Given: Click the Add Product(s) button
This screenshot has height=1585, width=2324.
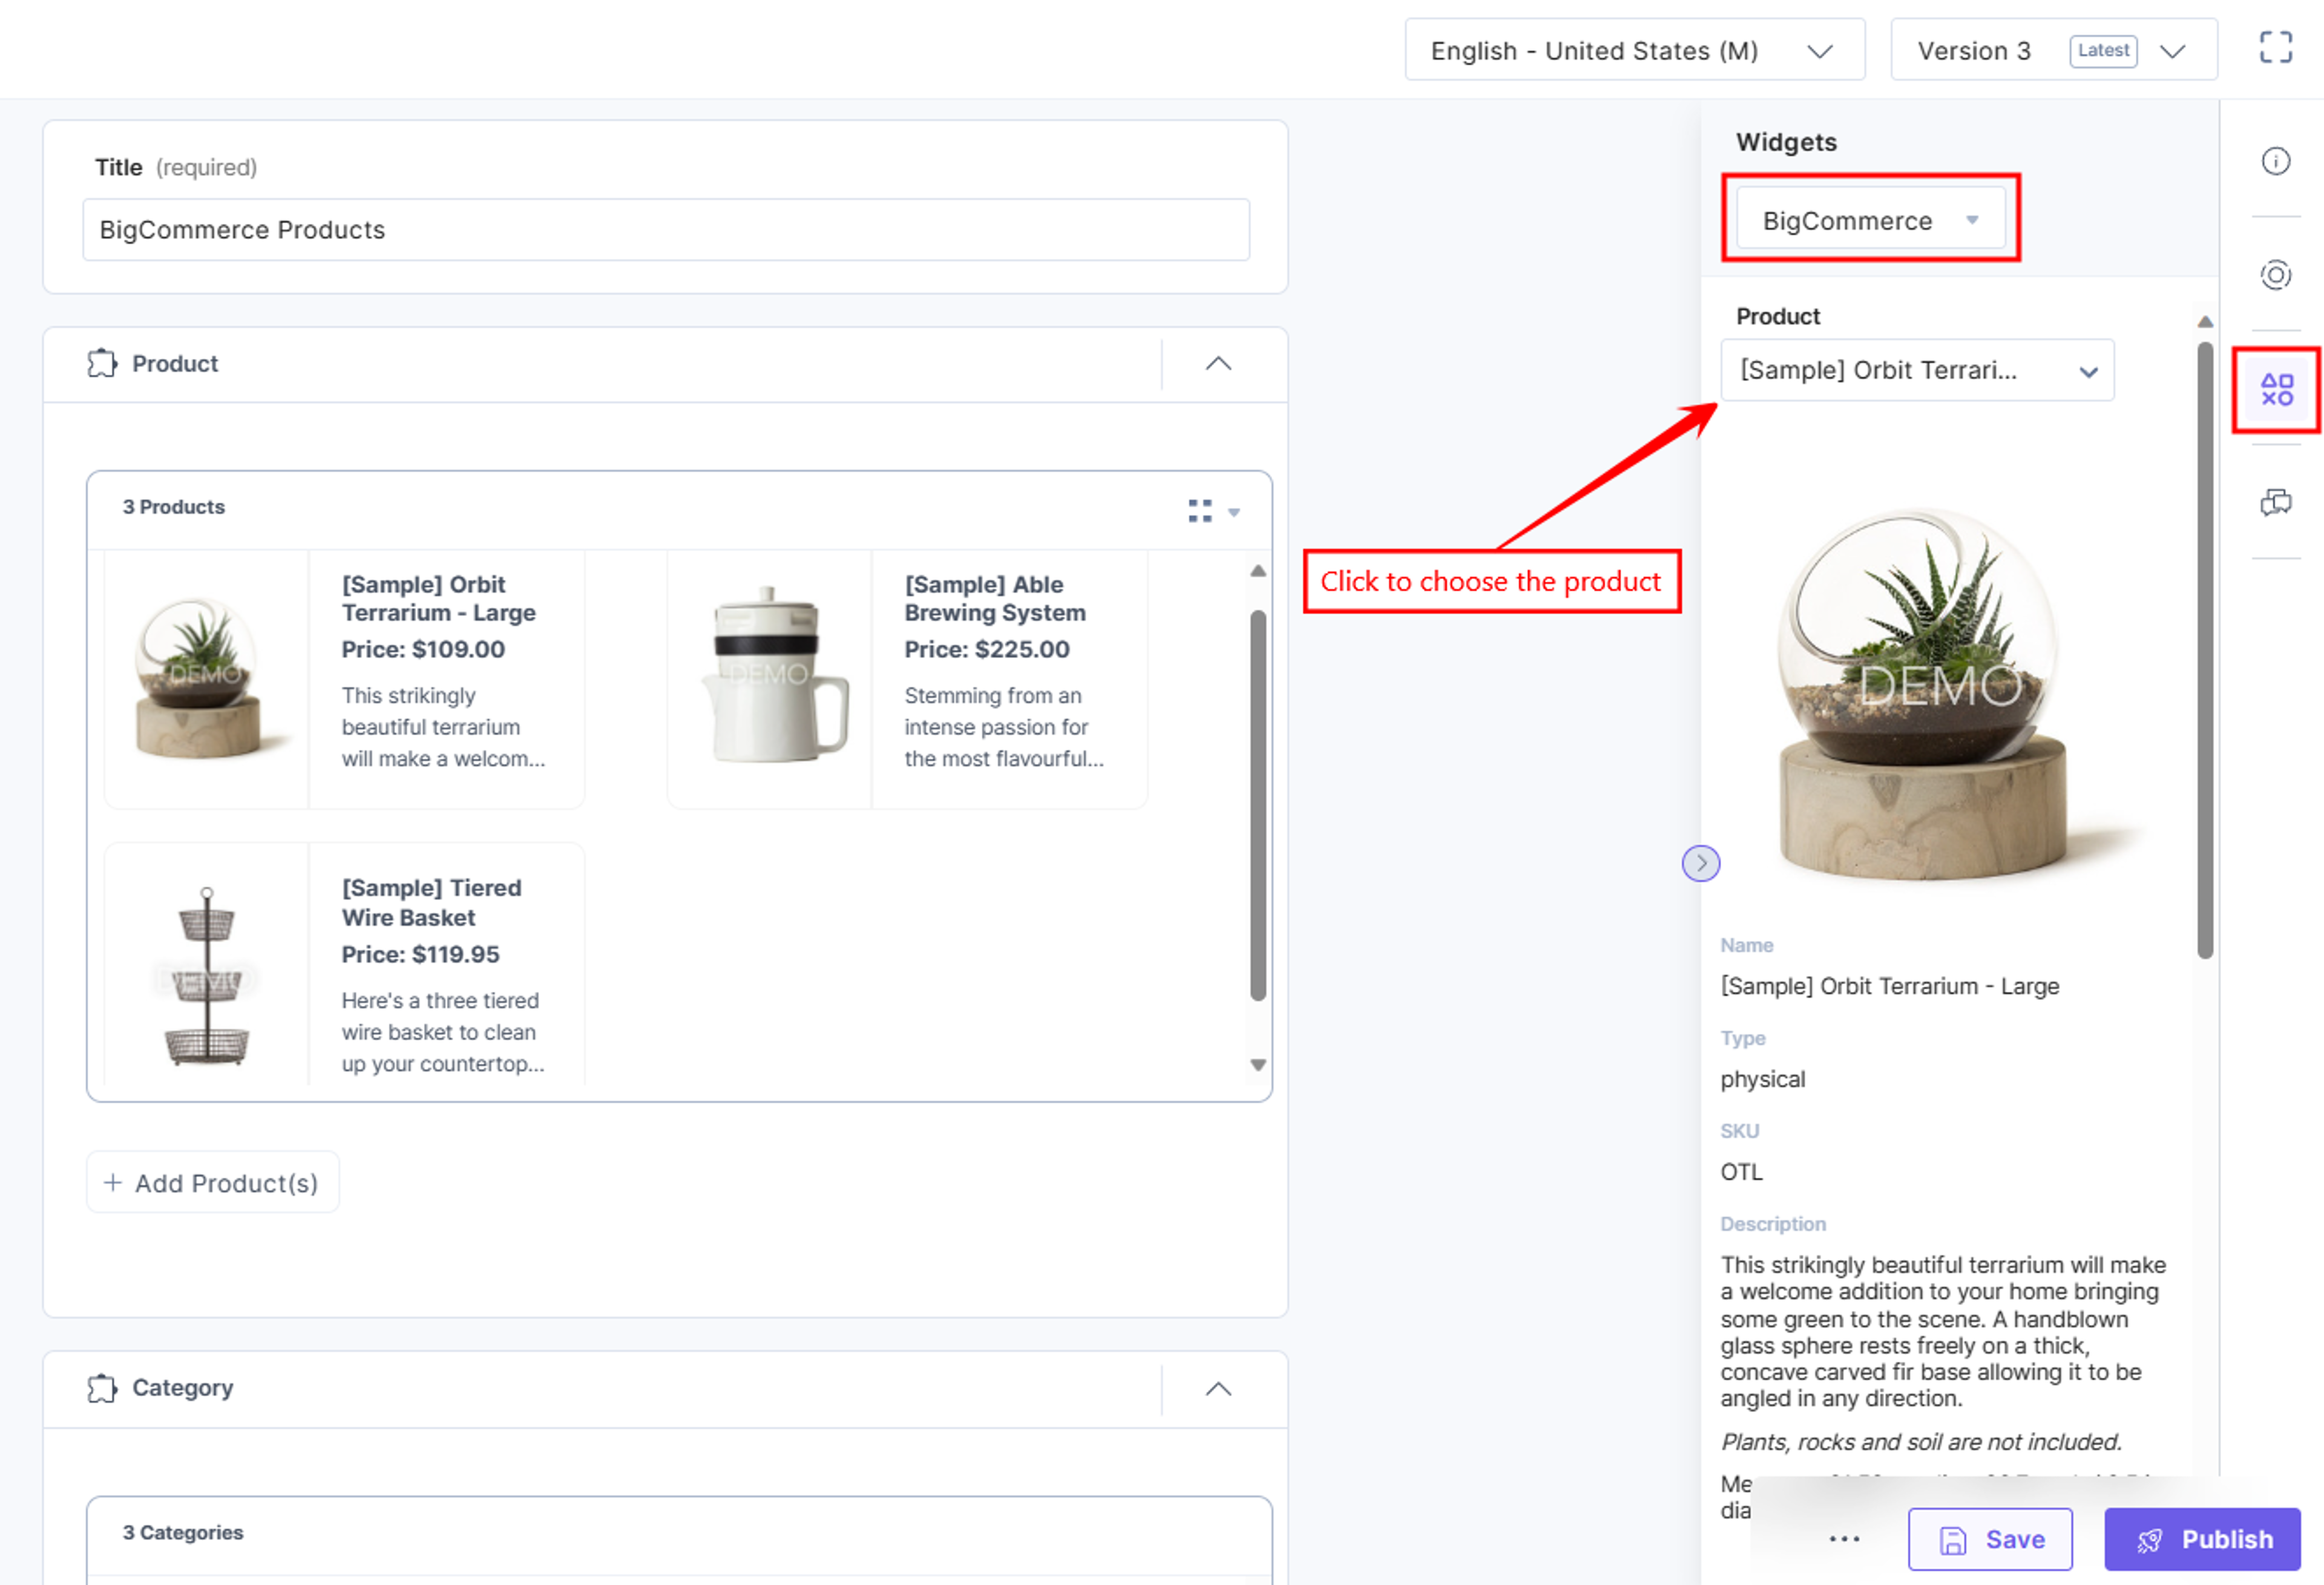Looking at the screenshot, I should 212,1182.
